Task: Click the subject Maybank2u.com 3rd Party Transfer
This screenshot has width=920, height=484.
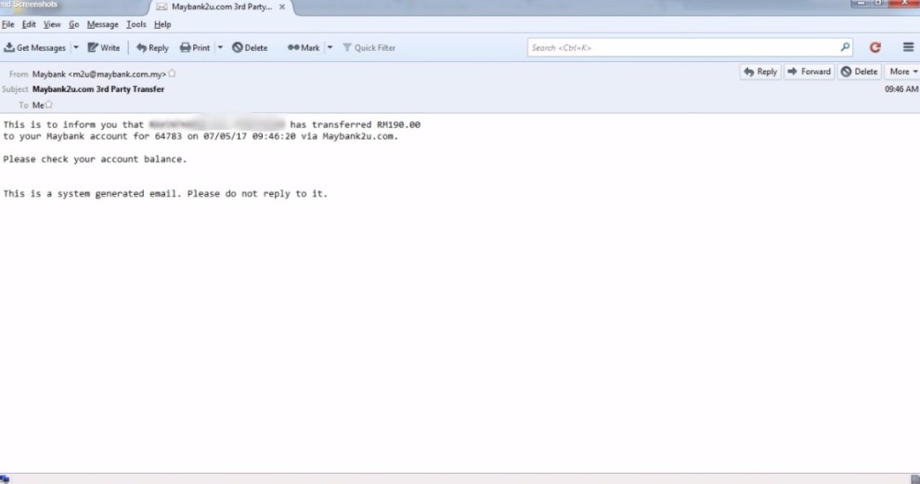Action: click(x=98, y=89)
